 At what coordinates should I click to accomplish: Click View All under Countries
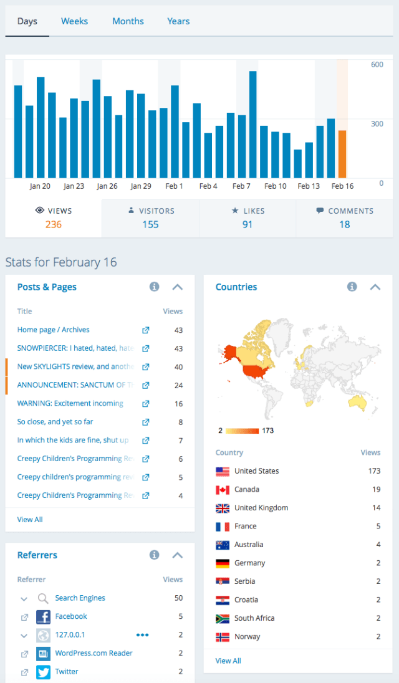228,661
